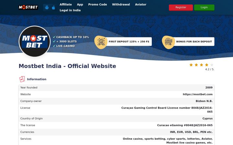Click the red Register button
Screen dimensions: 233x145
(x=181, y=7)
